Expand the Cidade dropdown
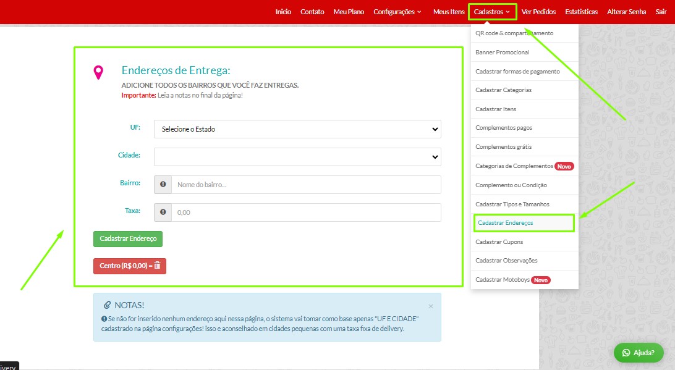675x370 pixels. pos(297,157)
